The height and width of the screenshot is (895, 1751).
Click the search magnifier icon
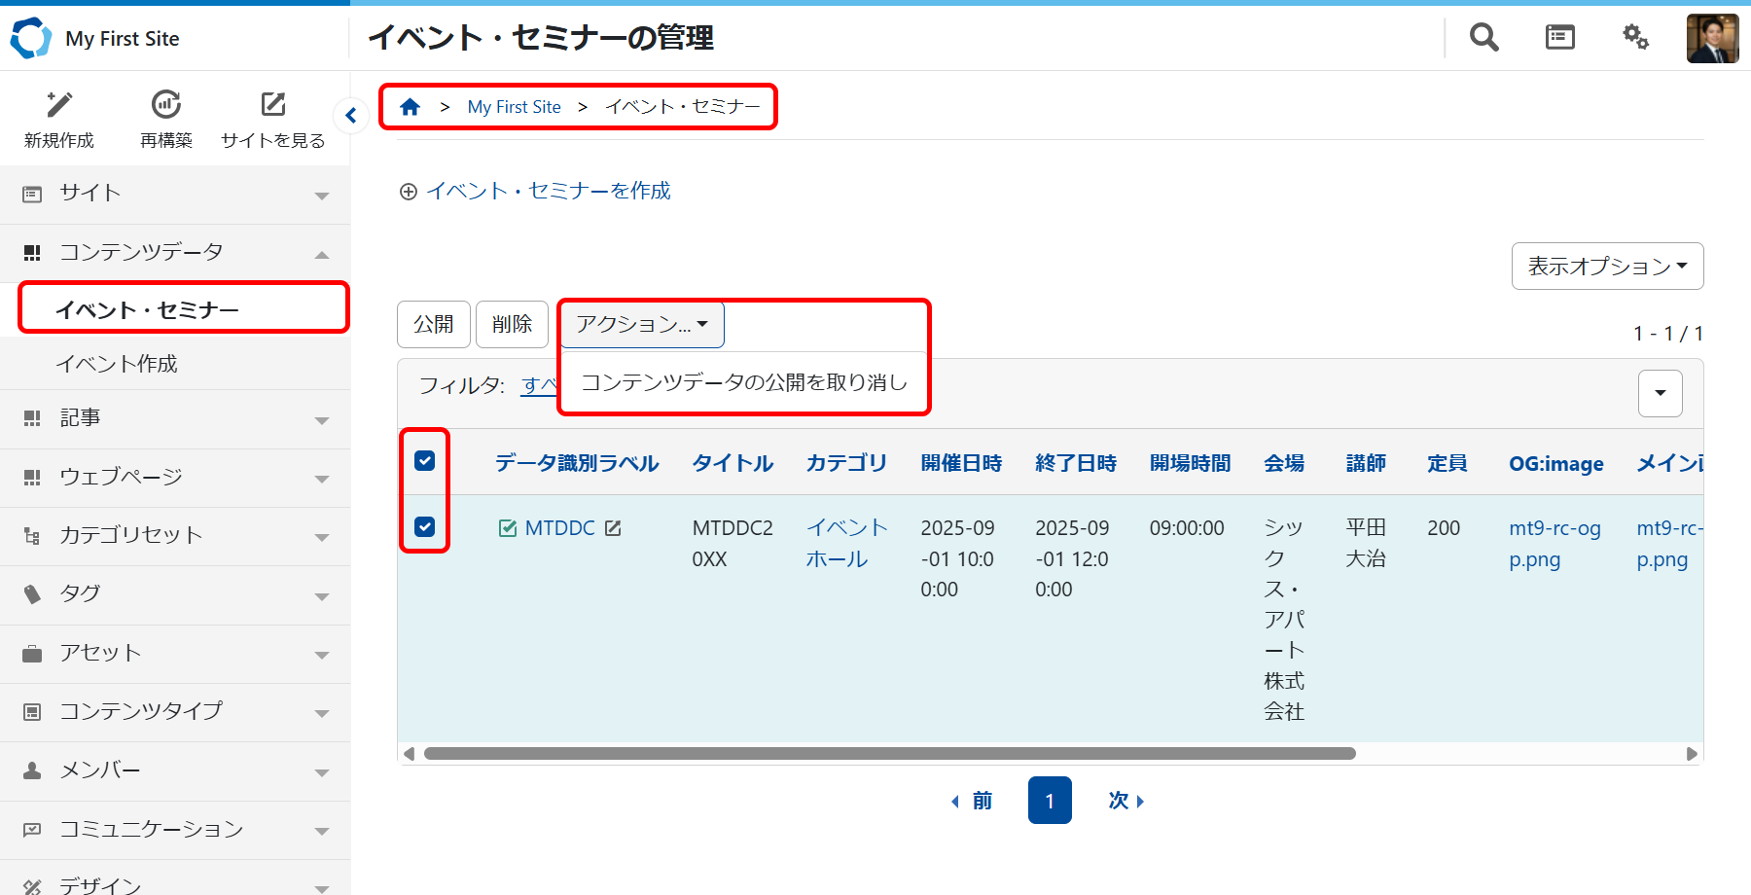(1483, 38)
